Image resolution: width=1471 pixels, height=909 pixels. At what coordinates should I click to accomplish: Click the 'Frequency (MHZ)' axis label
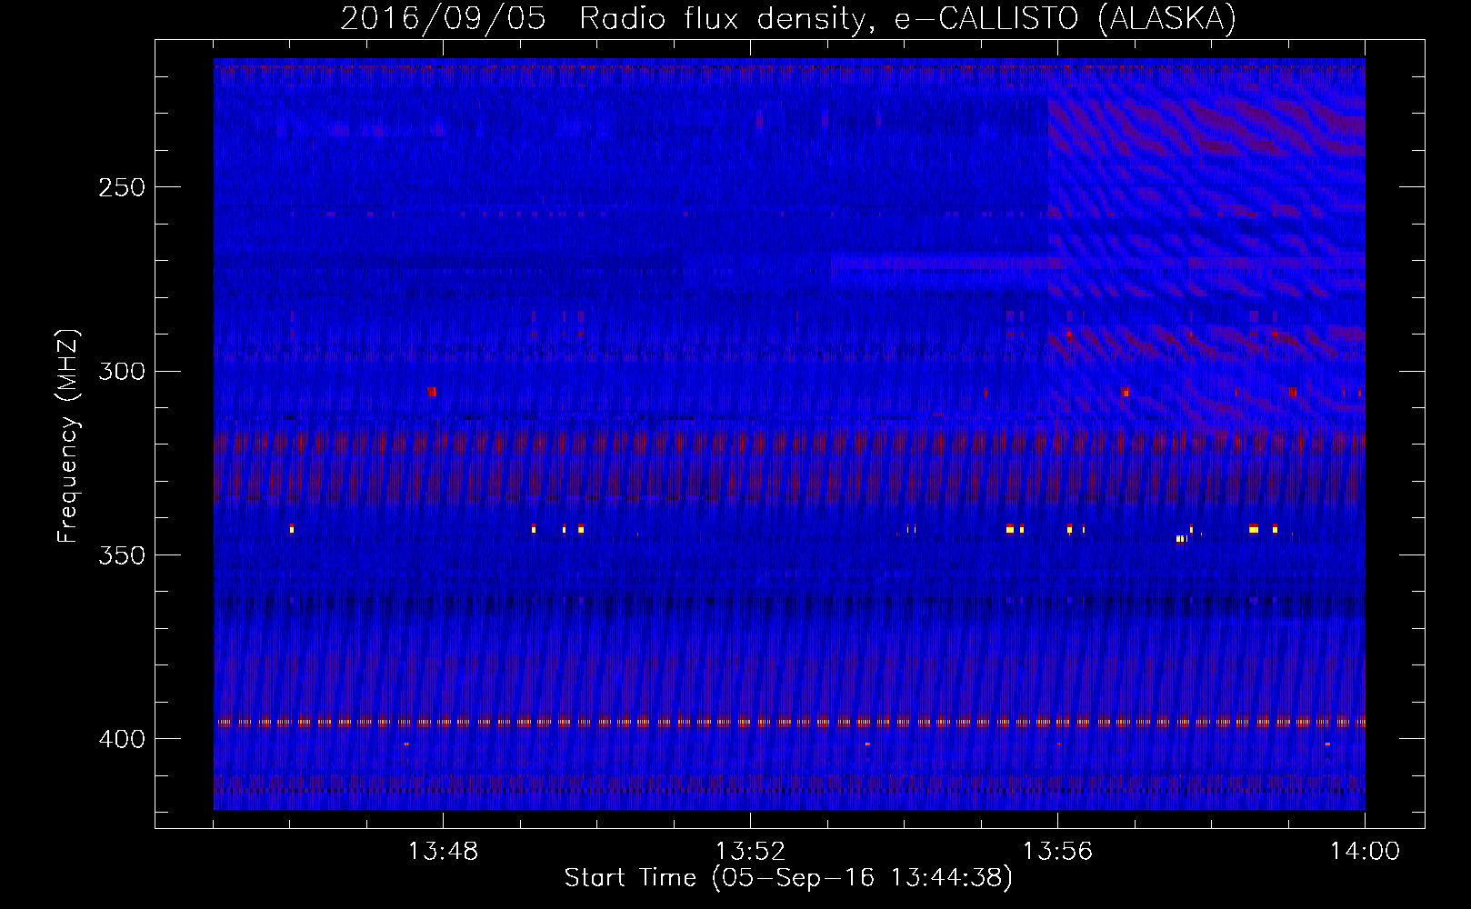point(69,436)
